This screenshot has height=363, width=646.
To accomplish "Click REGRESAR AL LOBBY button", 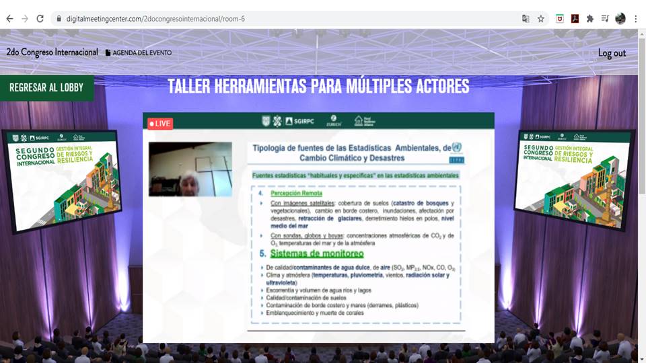I will coord(46,87).
